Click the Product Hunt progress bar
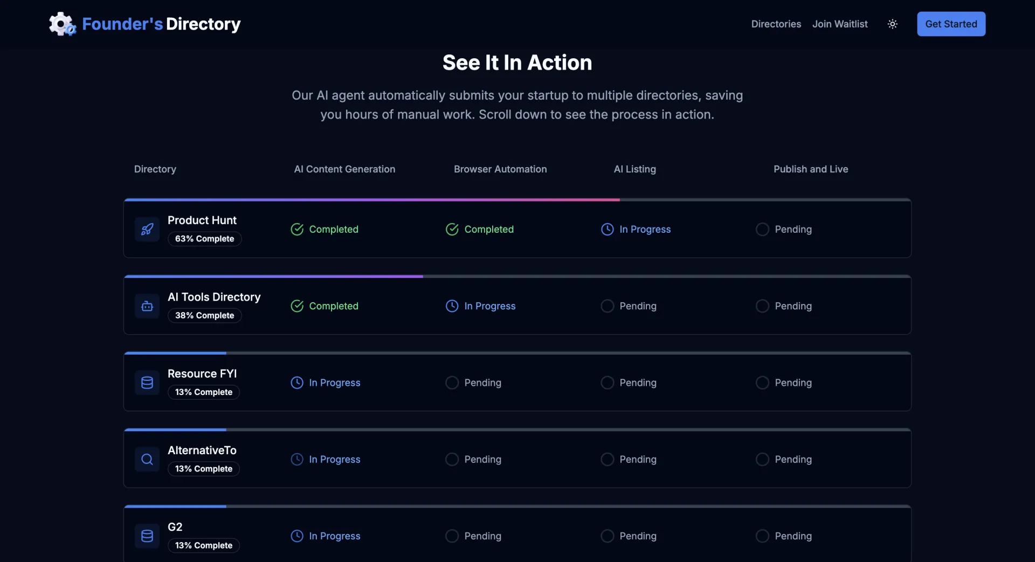This screenshot has height=562, width=1035. click(371, 200)
